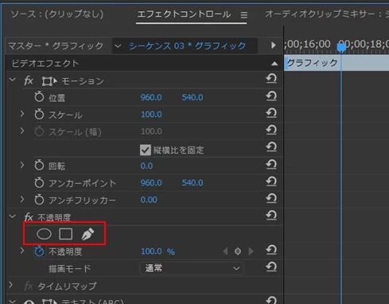The image size is (389, 304).
Task: Toggle タイムリマップ fx effect
Action: coord(29,286)
